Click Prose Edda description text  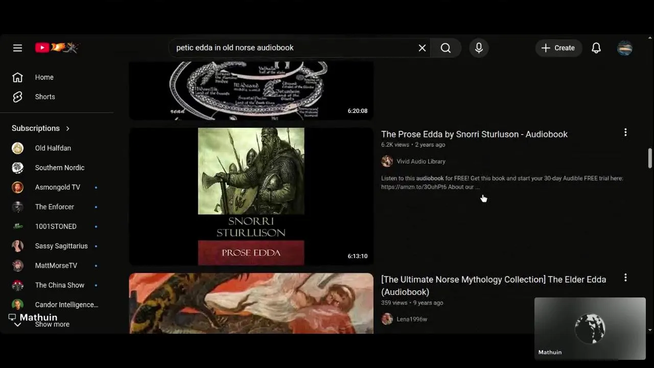click(x=502, y=182)
